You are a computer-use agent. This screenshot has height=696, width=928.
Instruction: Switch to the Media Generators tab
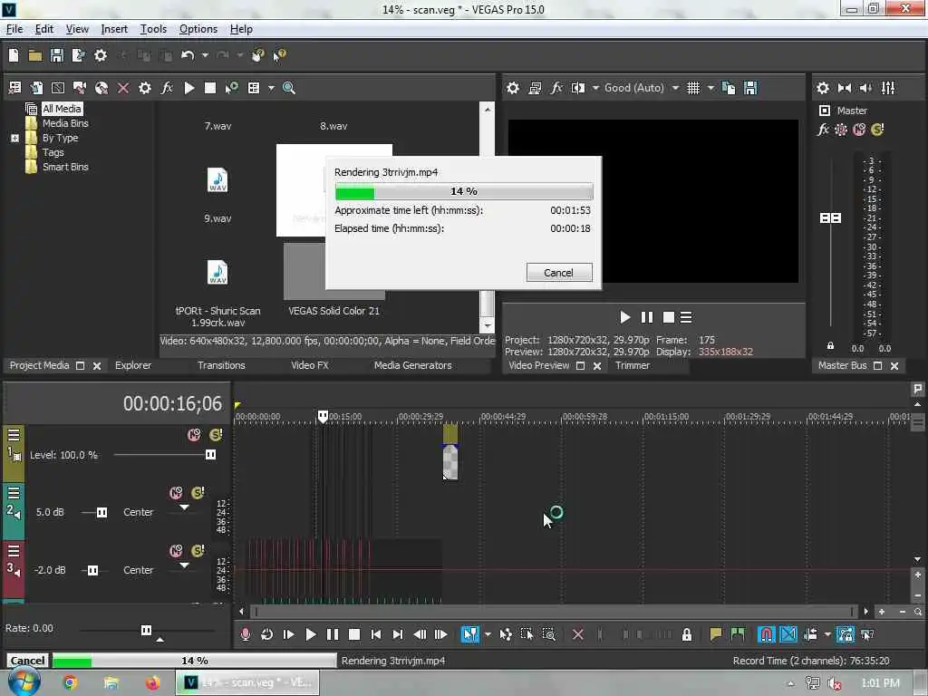pos(413,366)
